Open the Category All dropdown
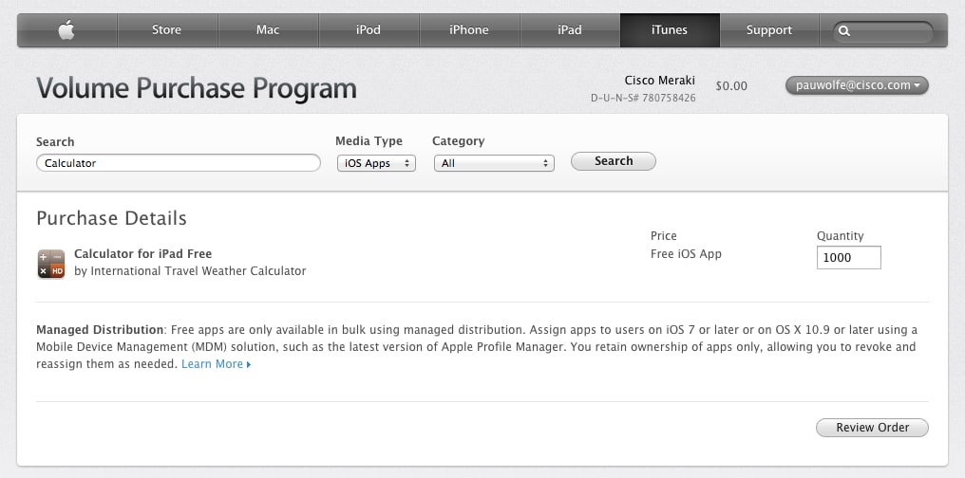This screenshot has height=478, width=965. pyautogui.click(x=494, y=163)
